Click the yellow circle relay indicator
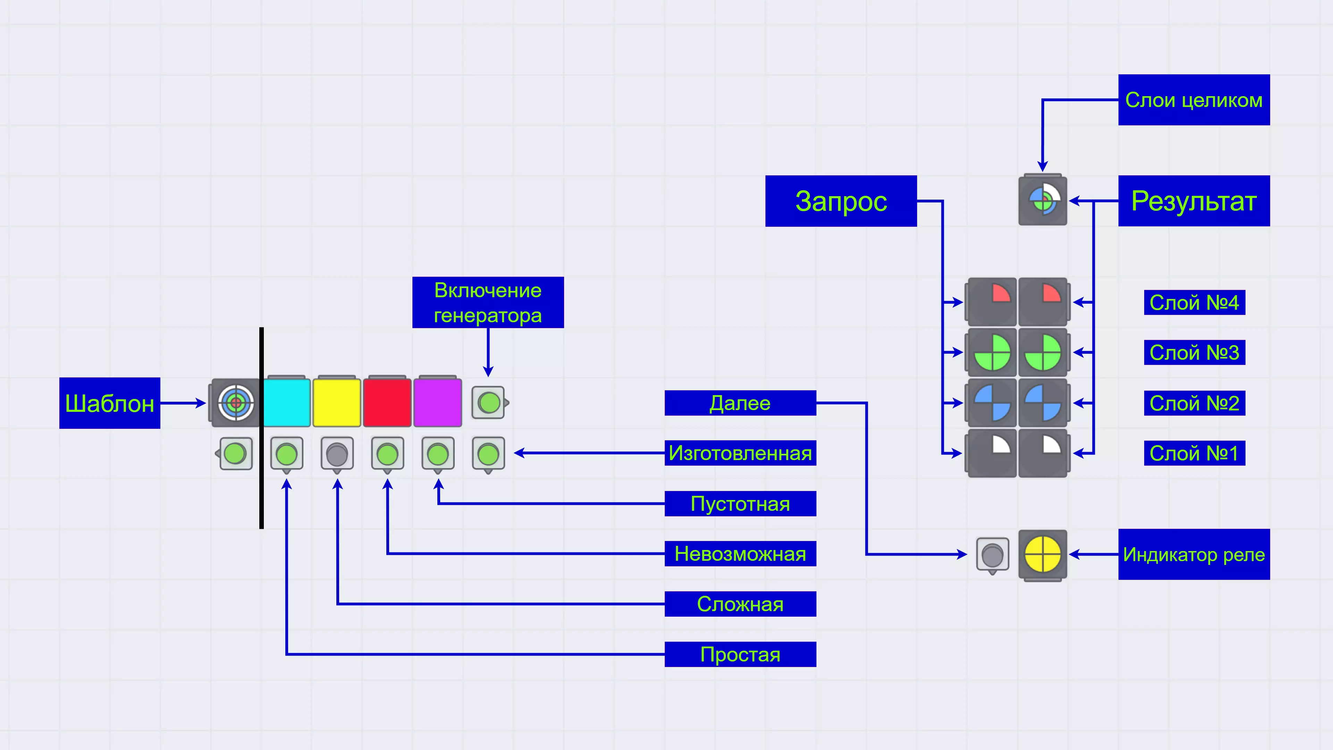Screen dimensions: 1333x750 point(1043,555)
